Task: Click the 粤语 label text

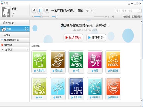Action: click(x=96, y=71)
